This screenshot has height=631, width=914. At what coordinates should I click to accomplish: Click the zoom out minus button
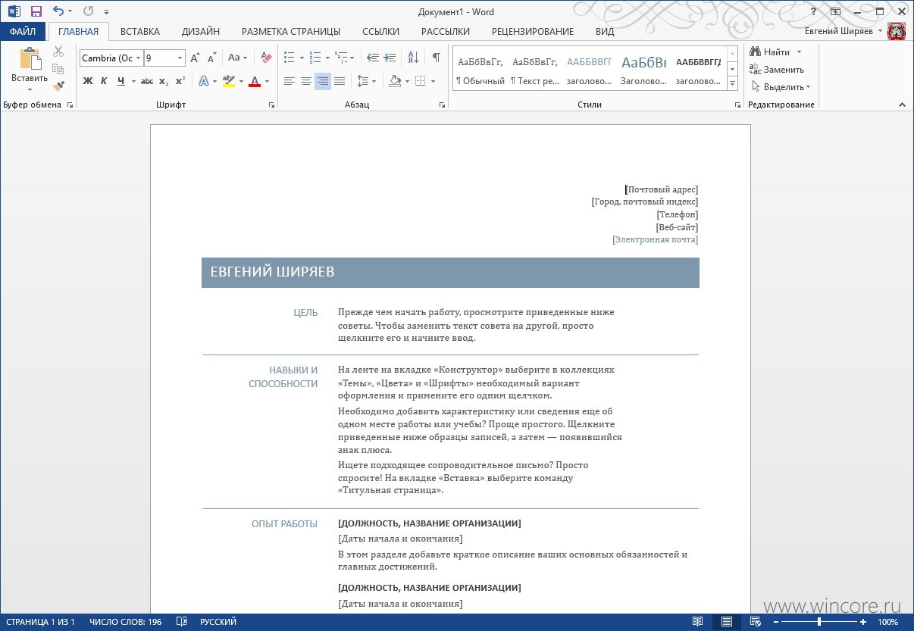(x=775, y=622)
